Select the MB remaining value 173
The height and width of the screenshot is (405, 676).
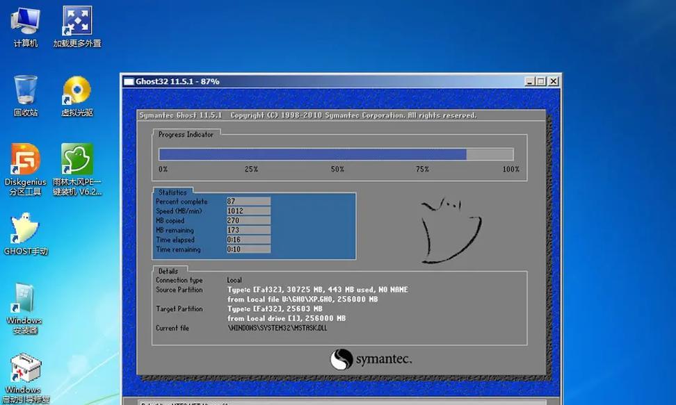[249, 230]
